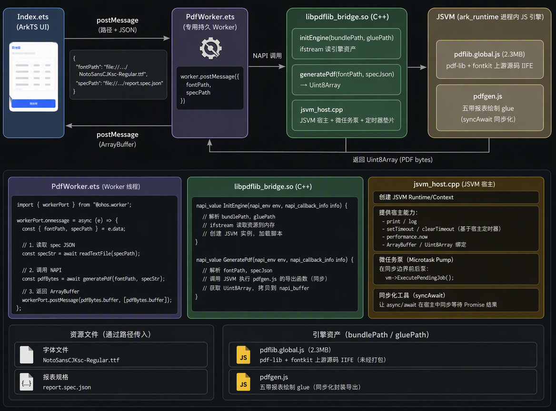Click "五带报表绘制 glue (同步化封装导出)" text
This screenshot has height=411, width=556.
[x=310, y=387]
